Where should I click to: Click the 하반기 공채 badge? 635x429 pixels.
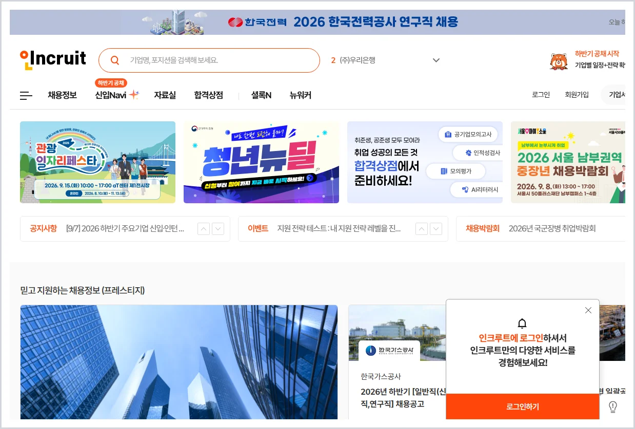click(x=111, y=83)
